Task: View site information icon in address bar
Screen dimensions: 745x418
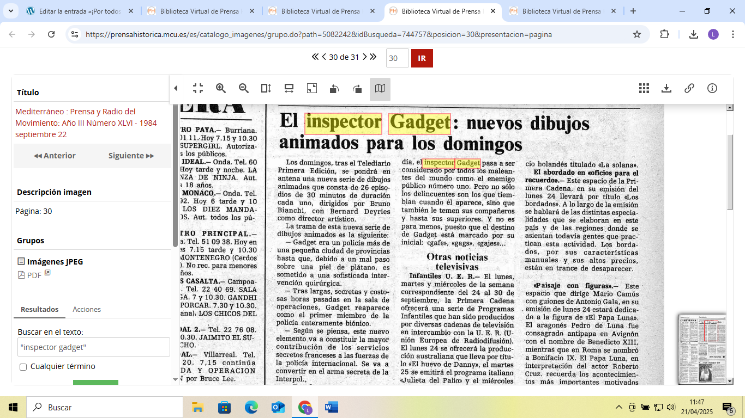Action: pos(75,34)
